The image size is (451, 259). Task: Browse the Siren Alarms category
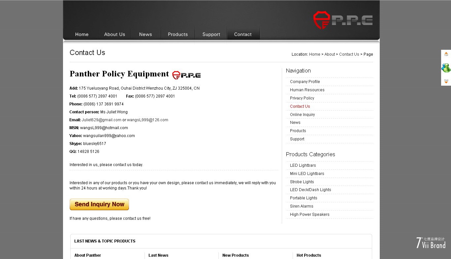pos(302,206)
